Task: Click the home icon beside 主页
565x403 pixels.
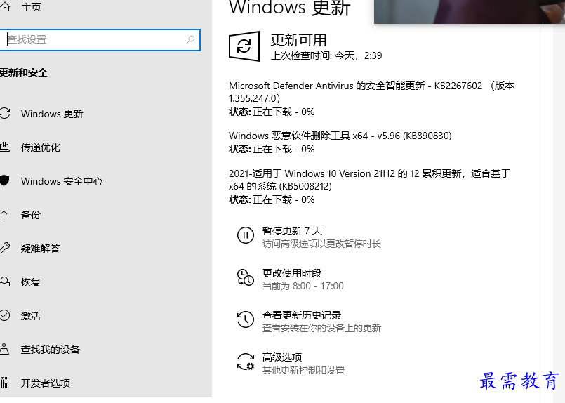Action: coord(5,7)
